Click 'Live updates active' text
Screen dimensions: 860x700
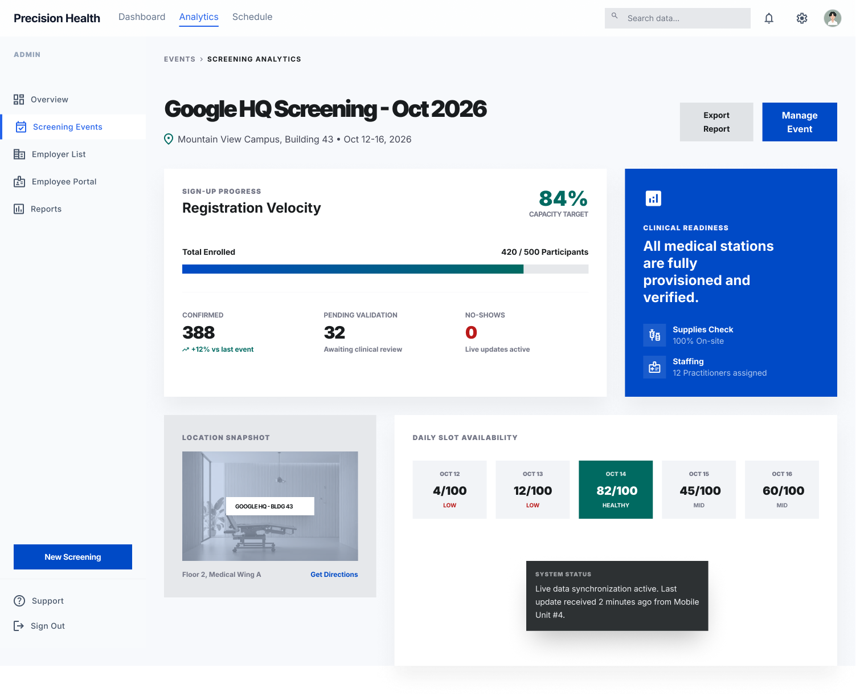[497, 349]
